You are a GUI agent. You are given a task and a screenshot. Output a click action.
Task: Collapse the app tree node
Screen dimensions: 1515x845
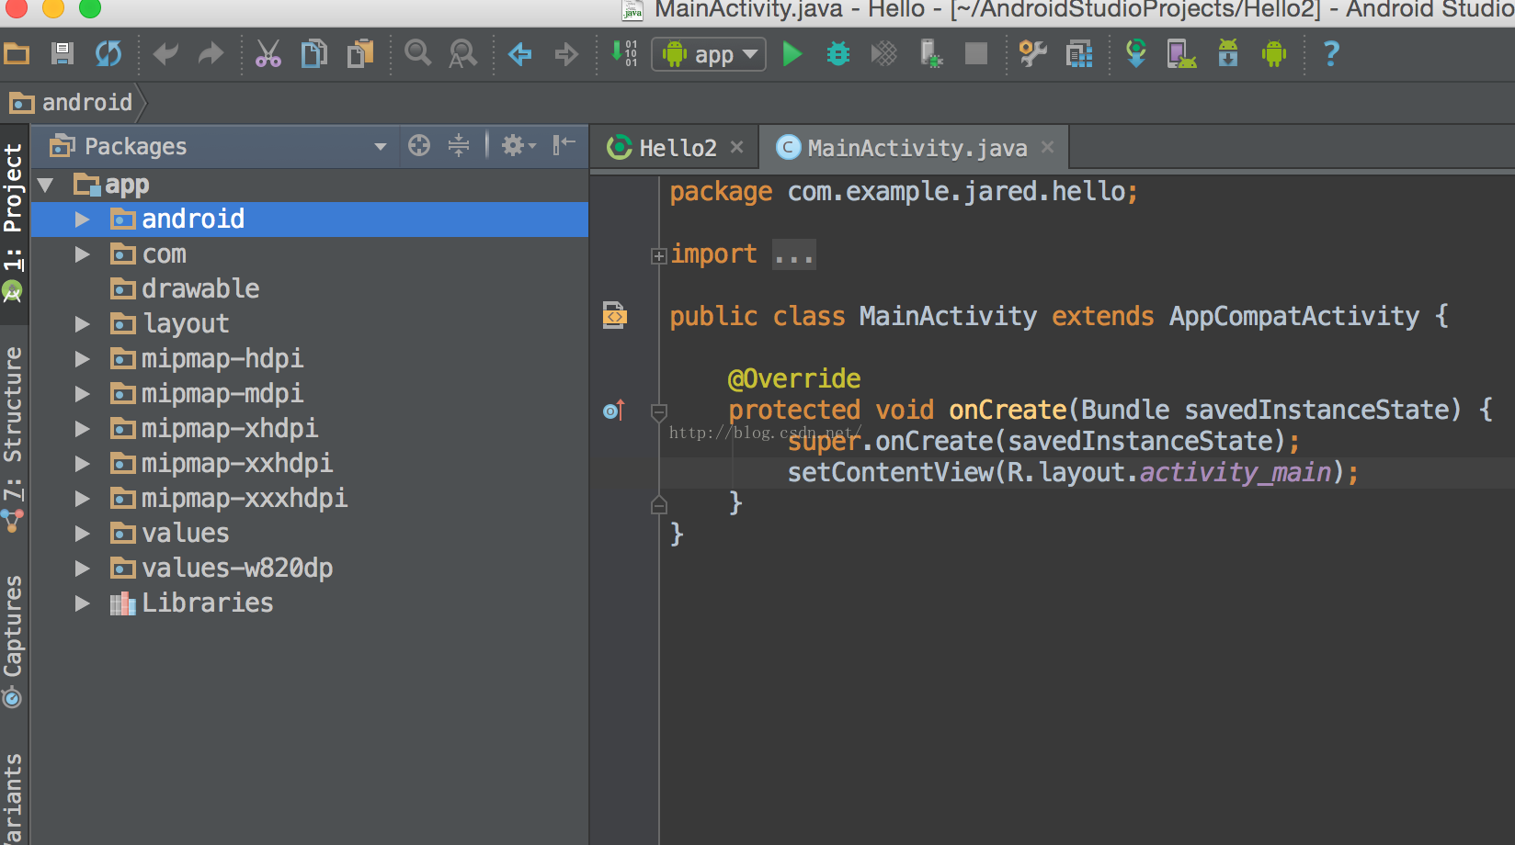pos(46,186)
